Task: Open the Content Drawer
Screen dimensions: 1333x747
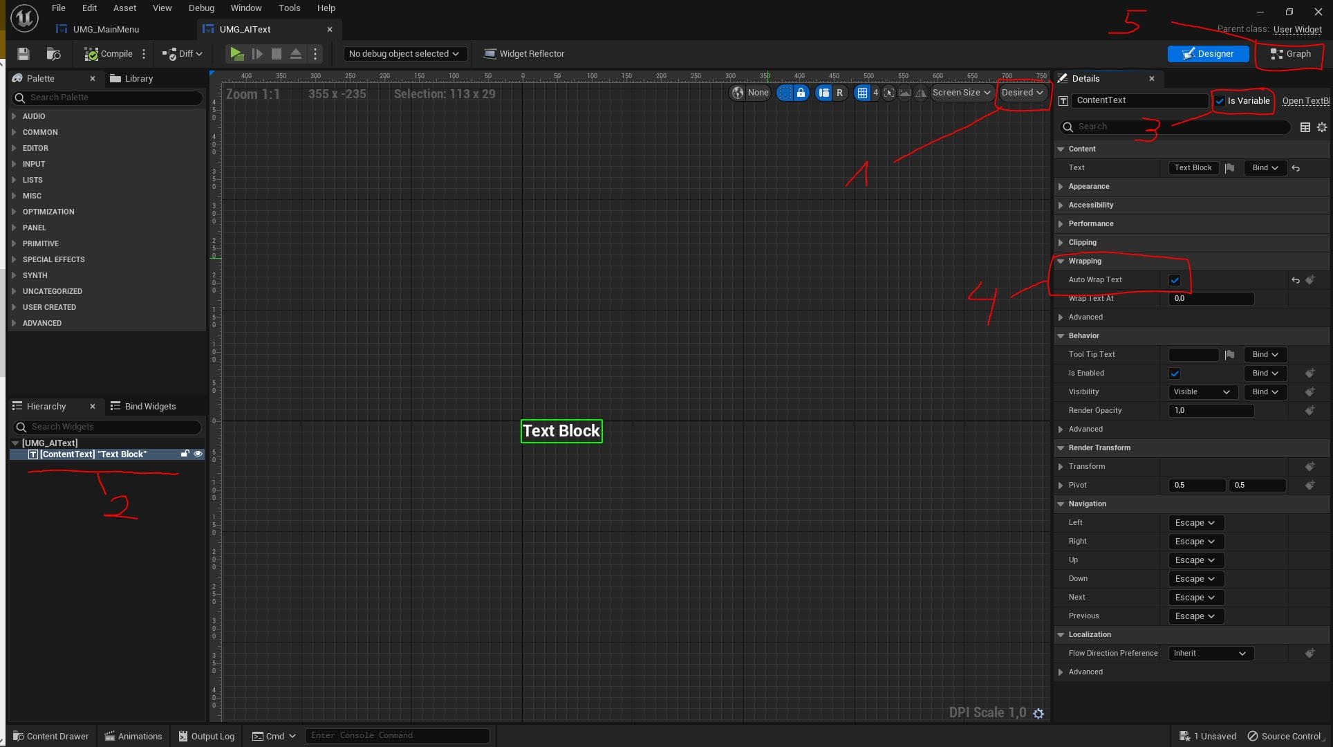Action: tap(51, 736)
